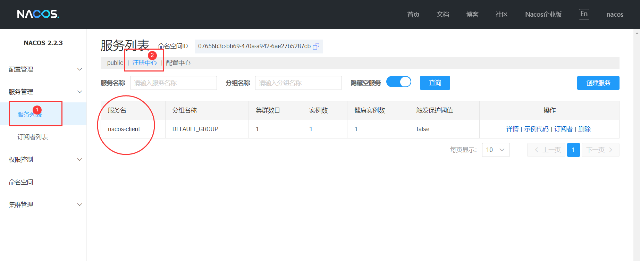Focus the 分组名称 input field
Image resolution: width=640 pixels, height=261 pixels.
click(x=298, y=83)
